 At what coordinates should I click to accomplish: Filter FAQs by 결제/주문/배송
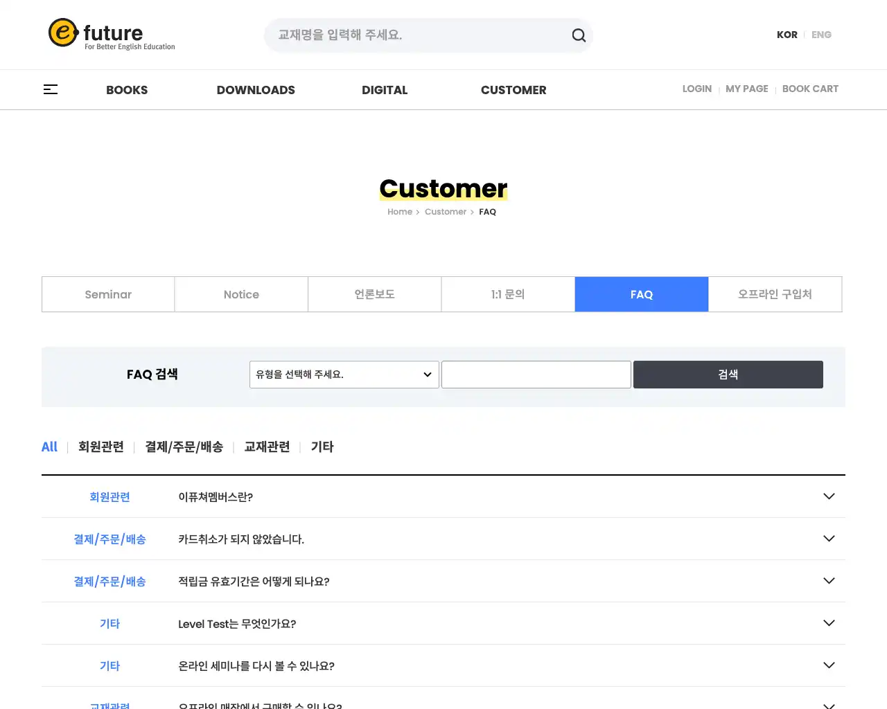[184, 447]
